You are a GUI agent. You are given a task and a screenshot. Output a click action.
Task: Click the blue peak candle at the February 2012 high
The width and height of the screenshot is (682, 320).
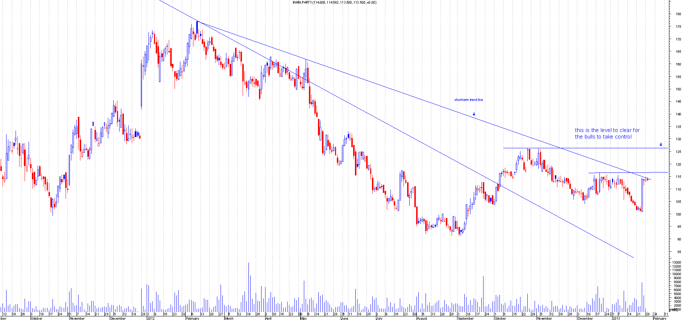click(197, 27)
